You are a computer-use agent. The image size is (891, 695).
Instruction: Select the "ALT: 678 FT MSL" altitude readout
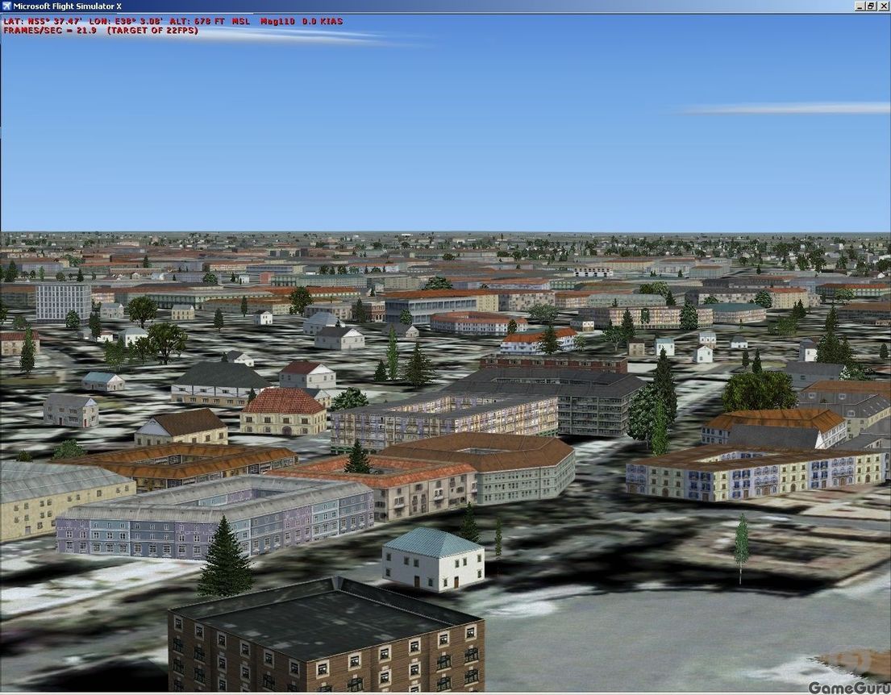pos(210,22)
